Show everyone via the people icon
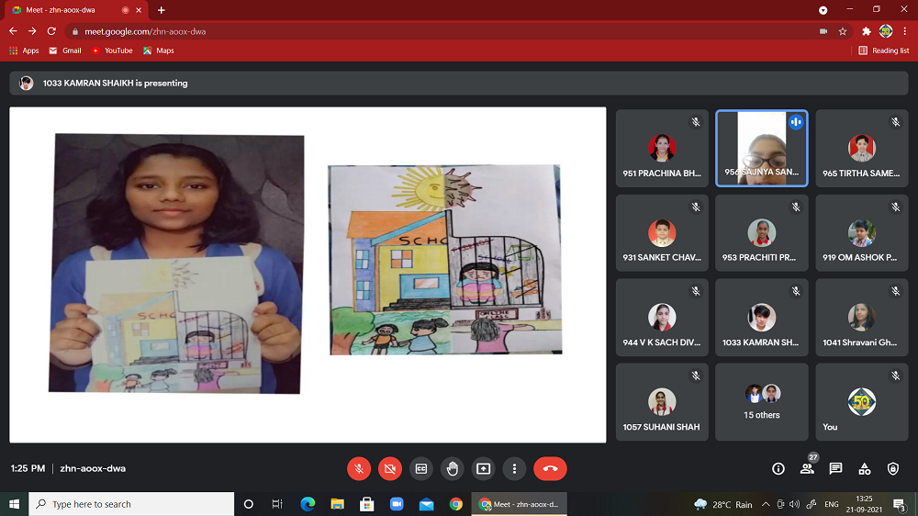This screenshot has height=516, width=918. [807, 468]
